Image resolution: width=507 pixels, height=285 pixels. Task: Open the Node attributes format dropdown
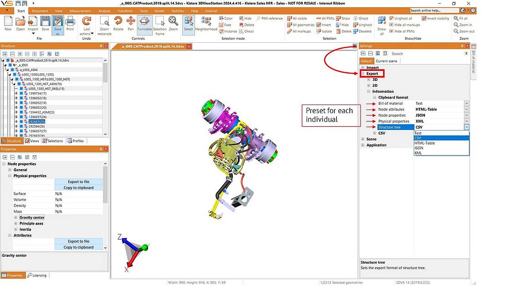(466, 110)
